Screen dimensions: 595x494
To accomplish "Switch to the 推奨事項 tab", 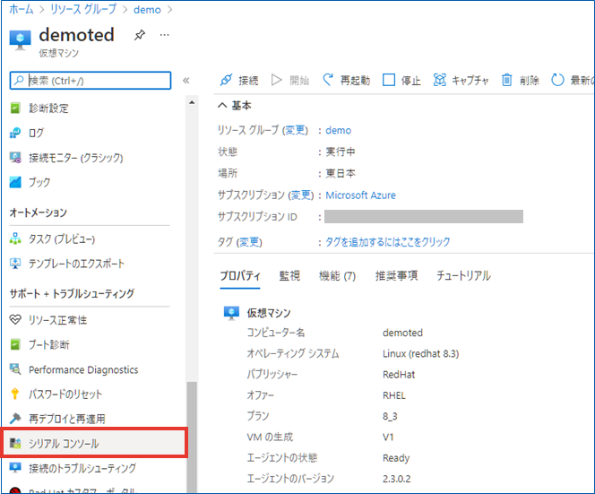I will (397, 275).
